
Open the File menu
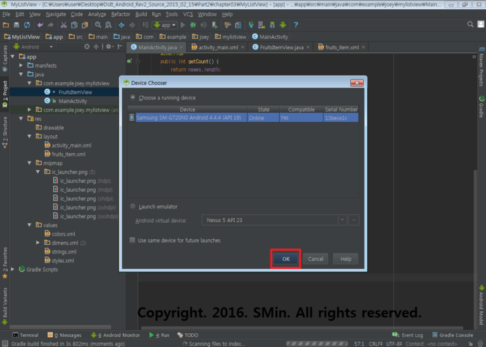(6, 14)
